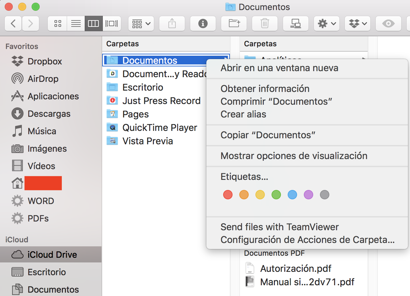Create a new folder using toolbar icon

(234, 23)
